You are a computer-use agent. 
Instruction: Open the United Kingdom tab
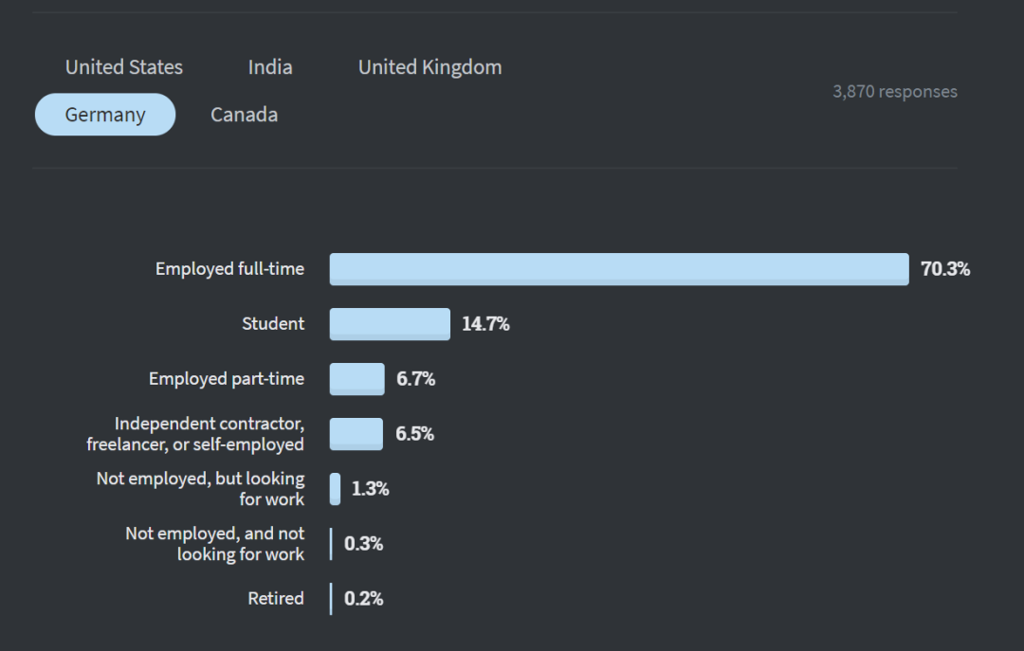(x=430, y=67)
